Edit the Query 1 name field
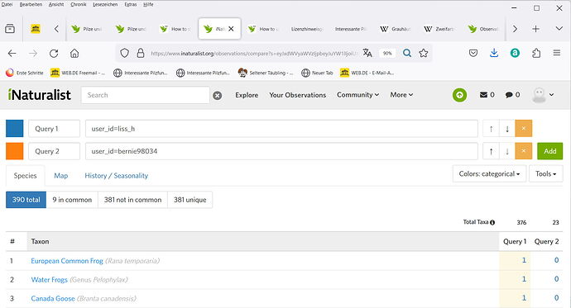 click(x=55, y=129)
